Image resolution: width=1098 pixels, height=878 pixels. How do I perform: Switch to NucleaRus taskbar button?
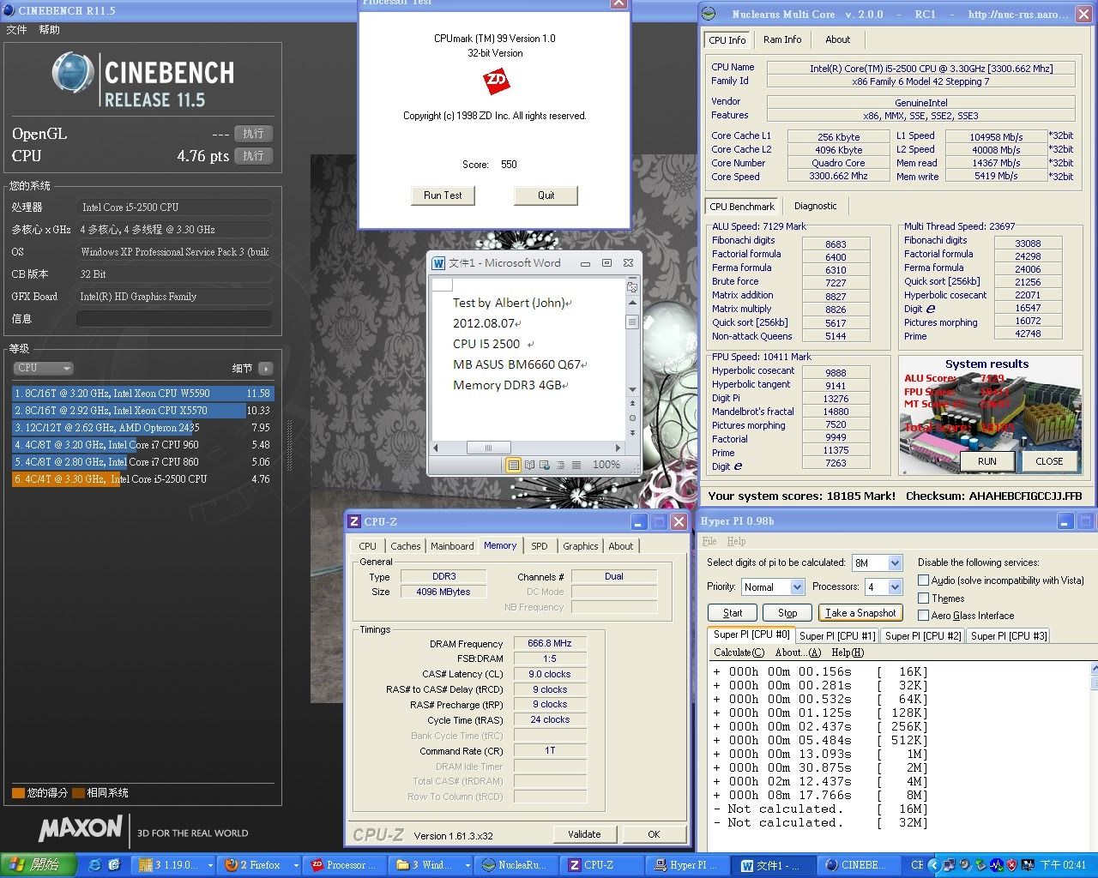517,865
